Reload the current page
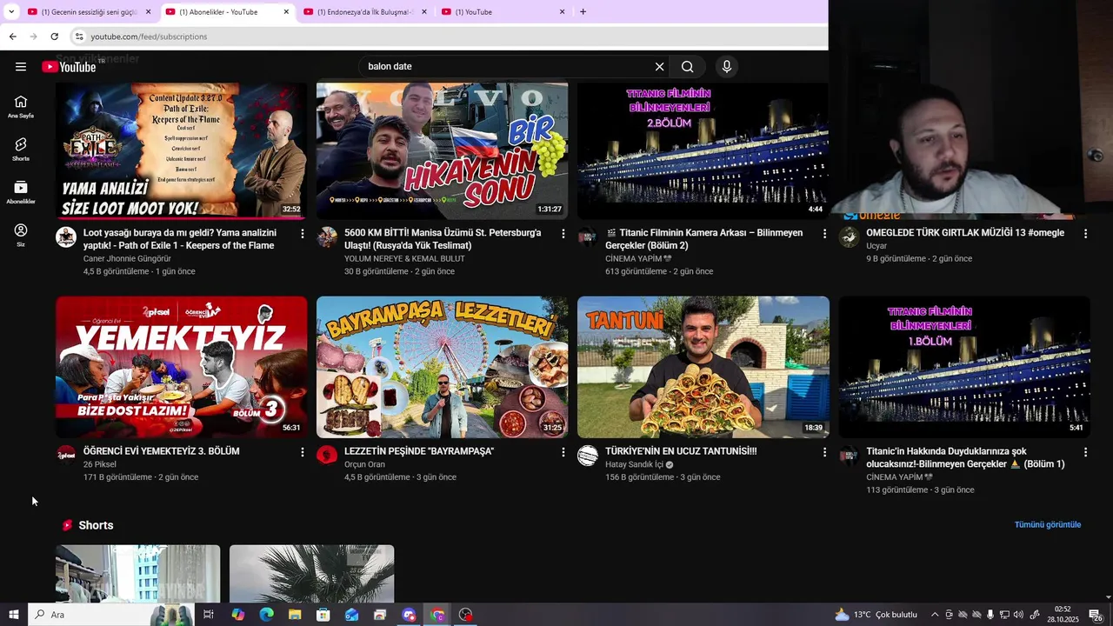 [x=54, y=37]
